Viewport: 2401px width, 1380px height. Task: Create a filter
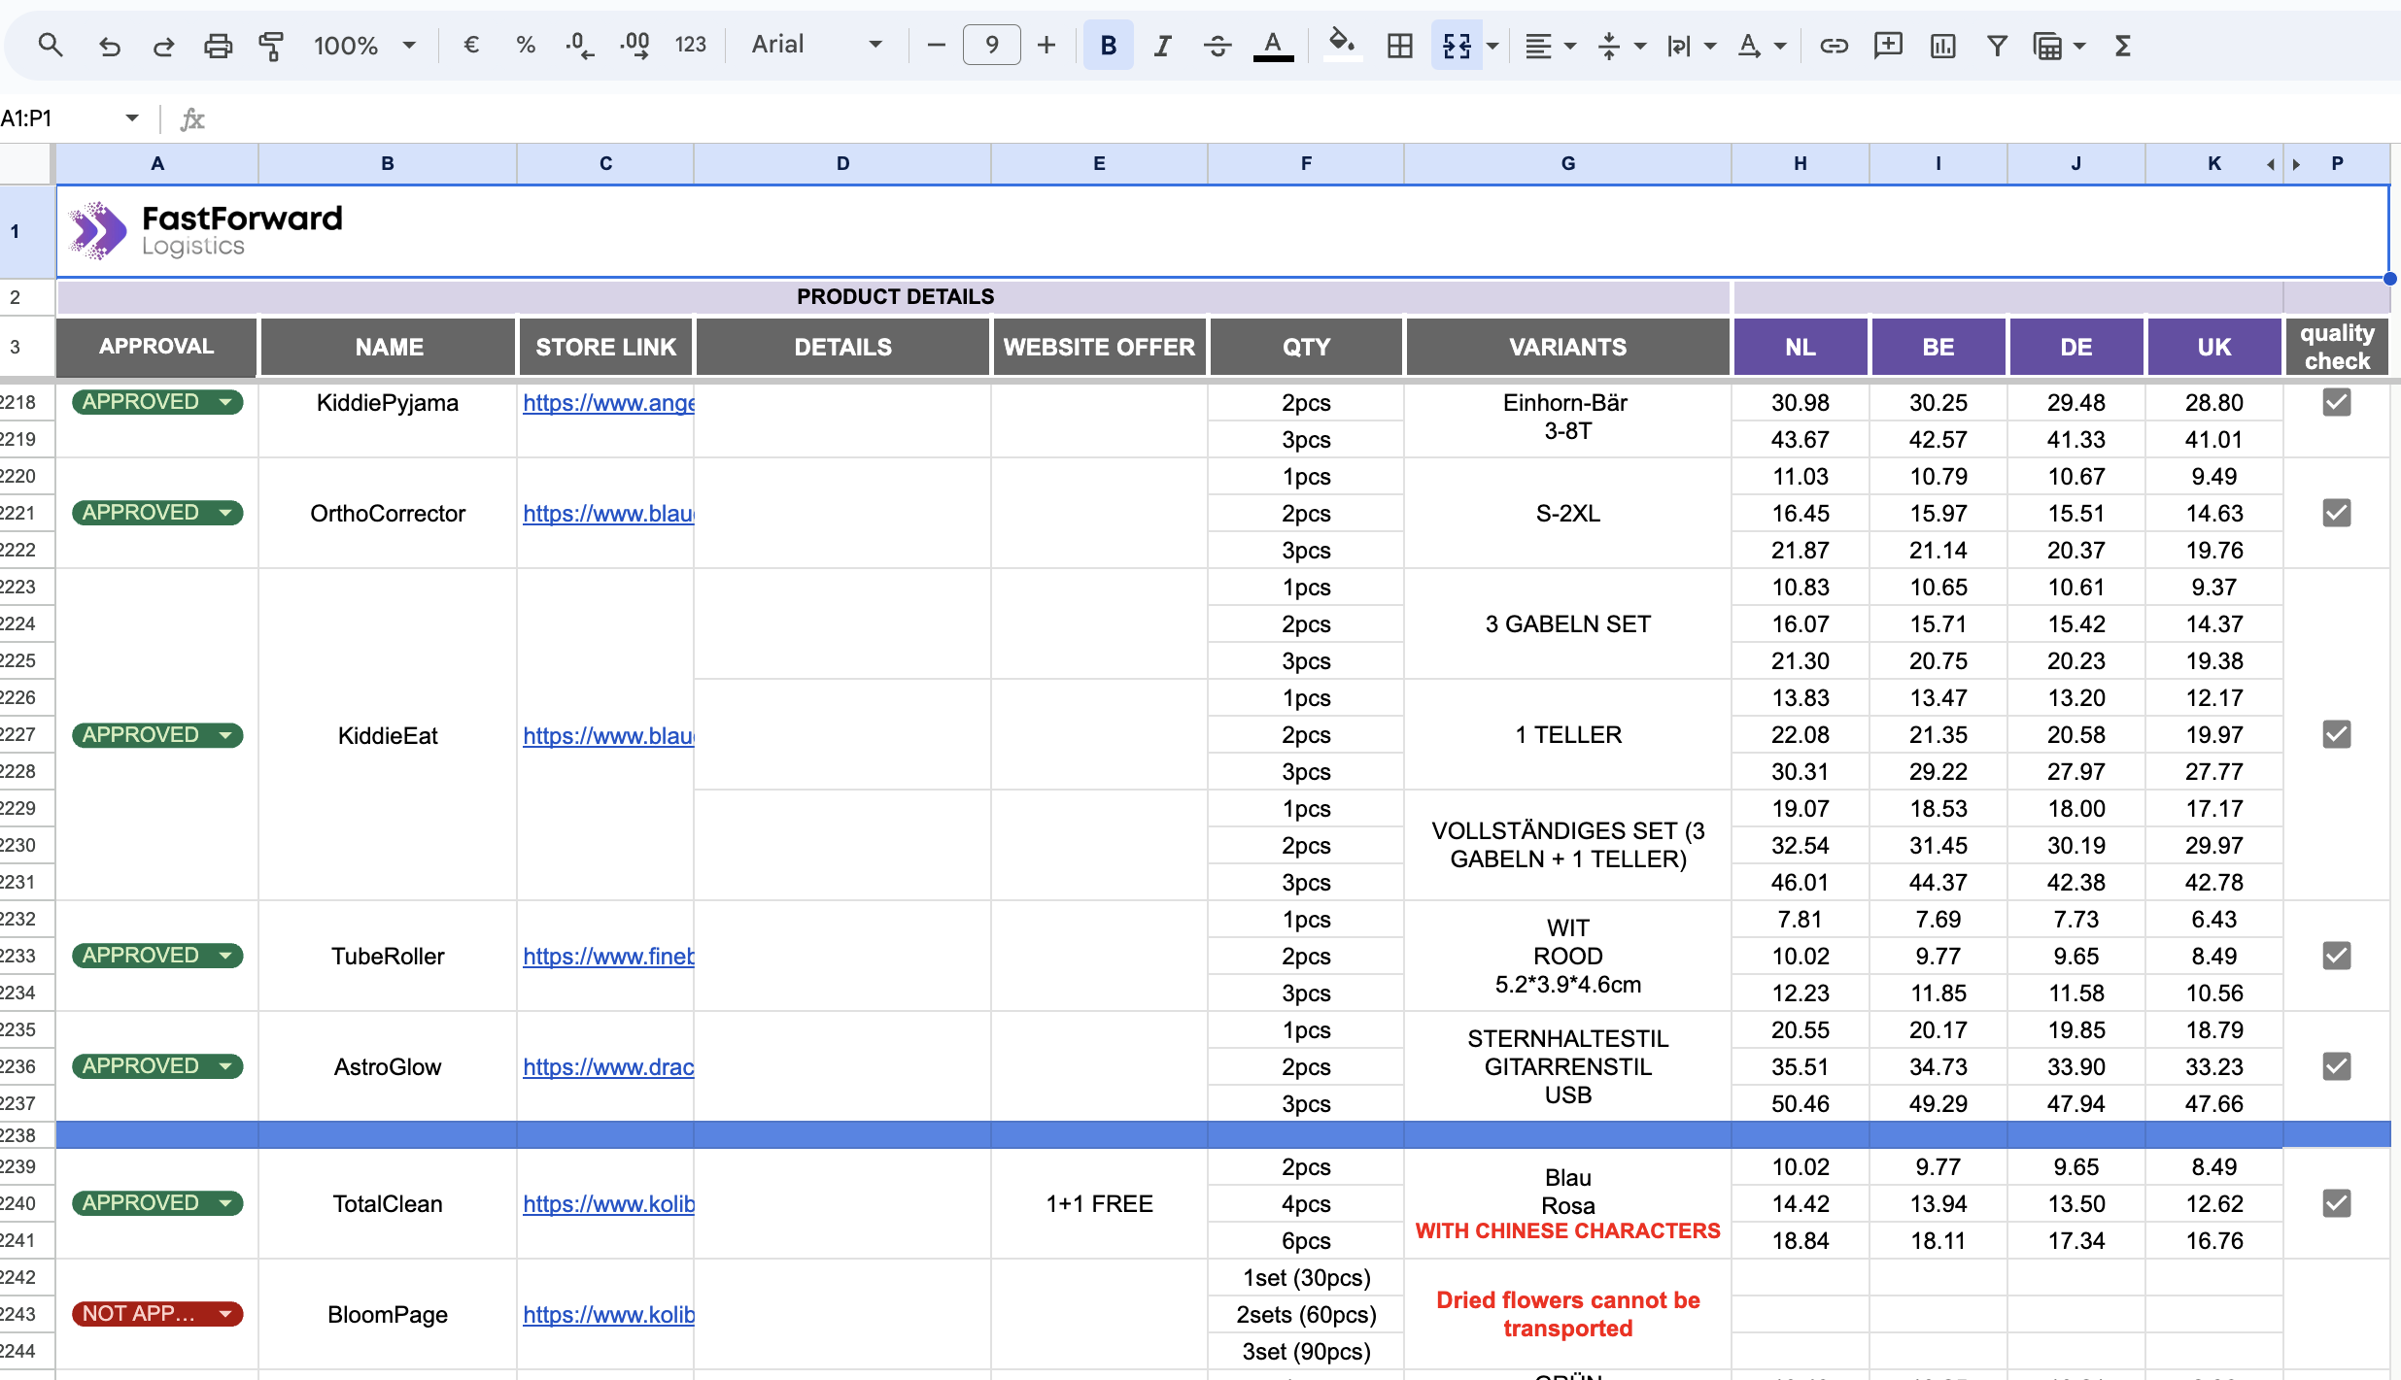[1997, 45]
